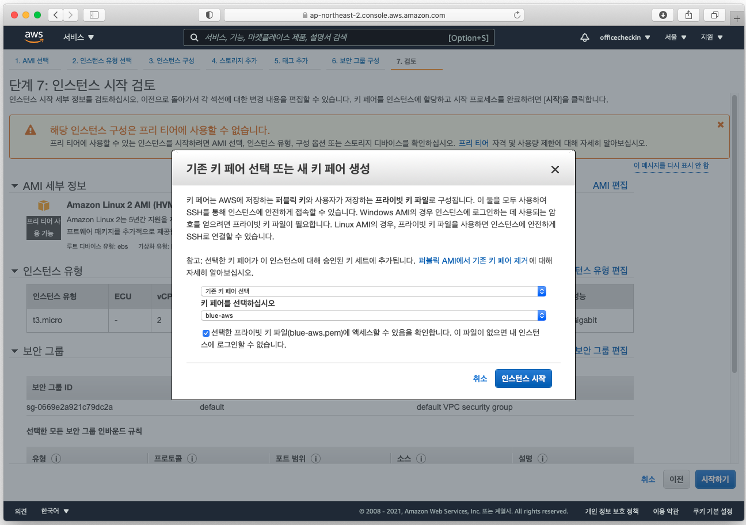Screen dimensions: 746x525
Task: Click the search magnifier icon
Action: click(x=194, y=37)
